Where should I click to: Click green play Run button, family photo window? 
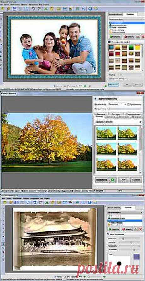pos(115,37)
